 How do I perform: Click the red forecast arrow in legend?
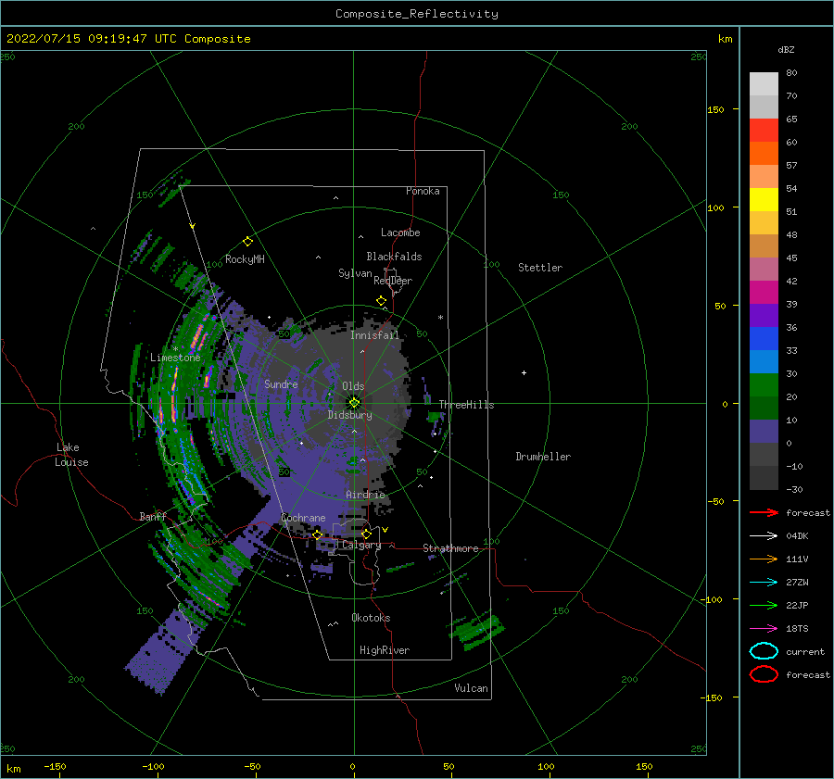pos(764,512)
